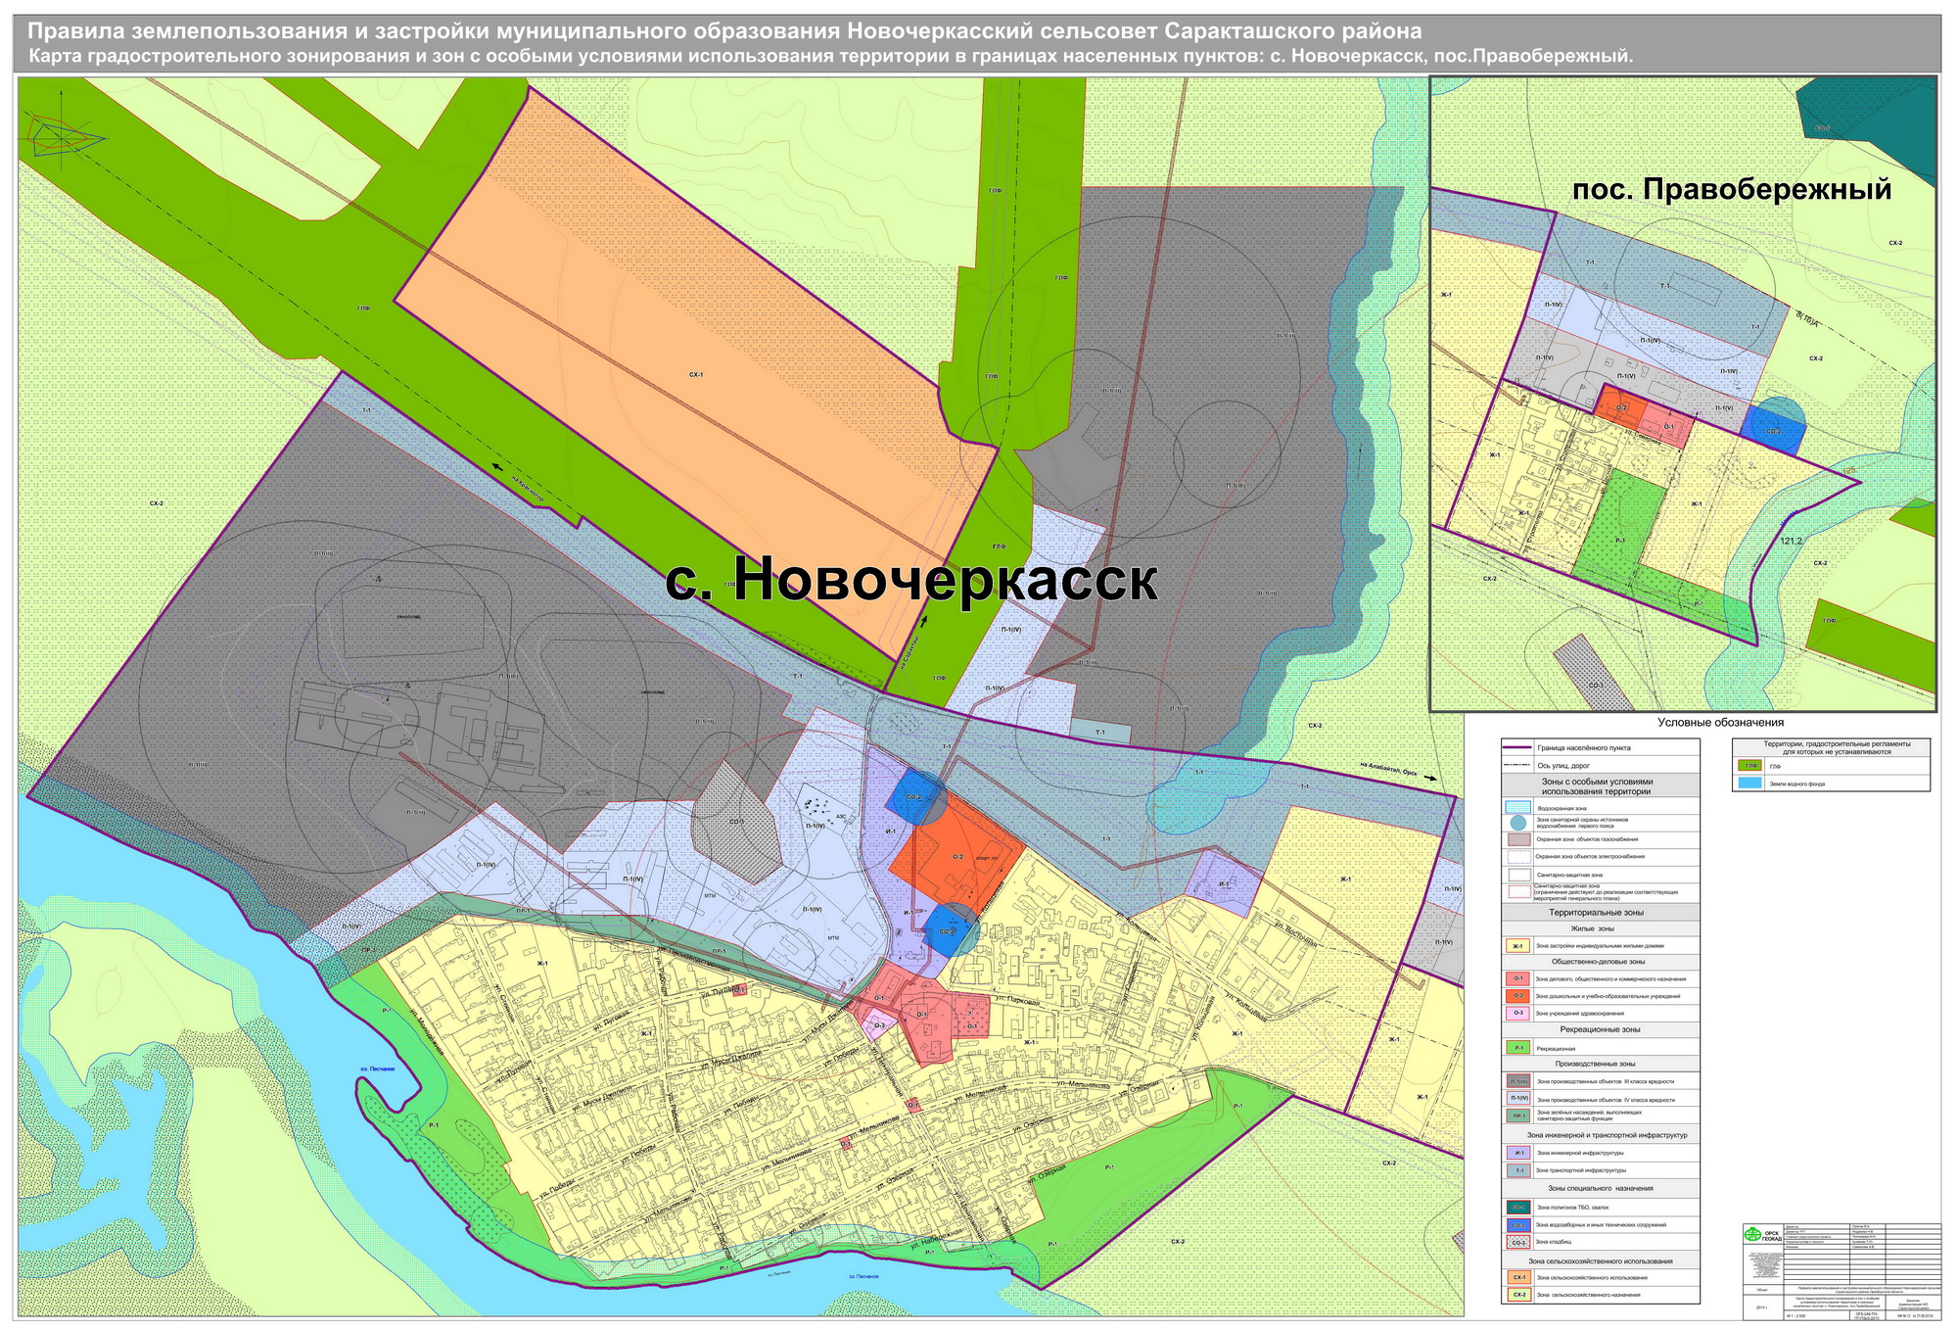Click the И-1 engineering infrastructure legend icon
The height and width of the screenshot is (1330, 1958).
click(x=1518, y=1153)
